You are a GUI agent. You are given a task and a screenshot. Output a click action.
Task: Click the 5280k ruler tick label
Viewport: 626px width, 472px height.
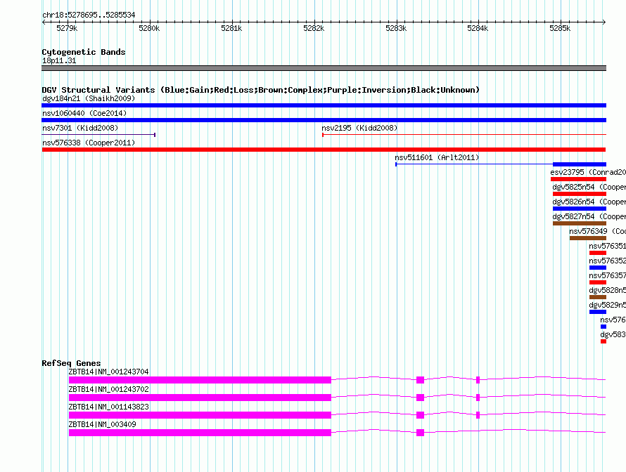pos(149,28)
